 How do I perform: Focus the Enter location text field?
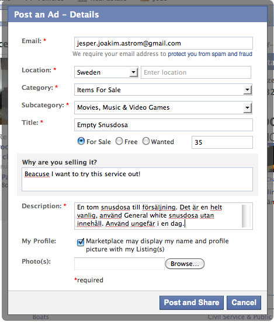pyautogui.click(x=196, y=72)
